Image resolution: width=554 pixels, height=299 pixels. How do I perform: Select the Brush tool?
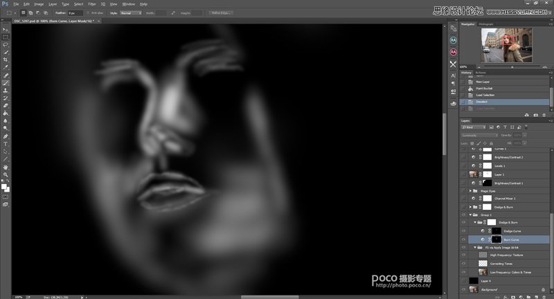(x=6, y=82)
